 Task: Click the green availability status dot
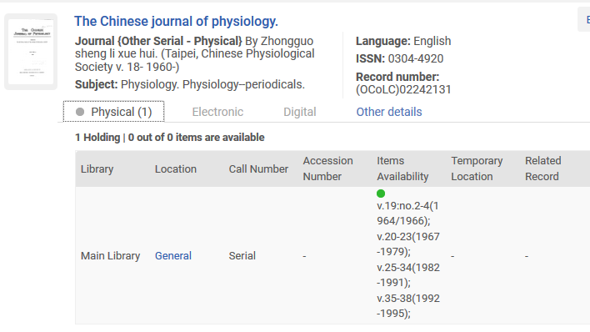point(381,194)
